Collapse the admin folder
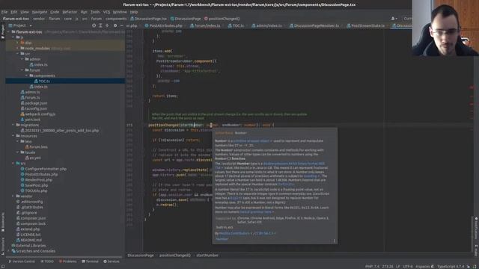 (x=22, y=59)
